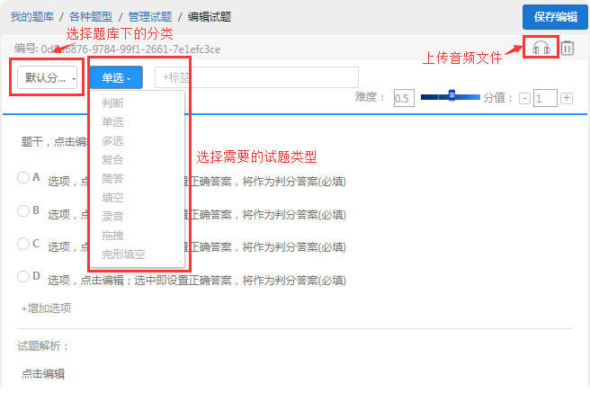Increase score with the plus button
The width and height of the screenshot is (590, 393).
point(567,98)
